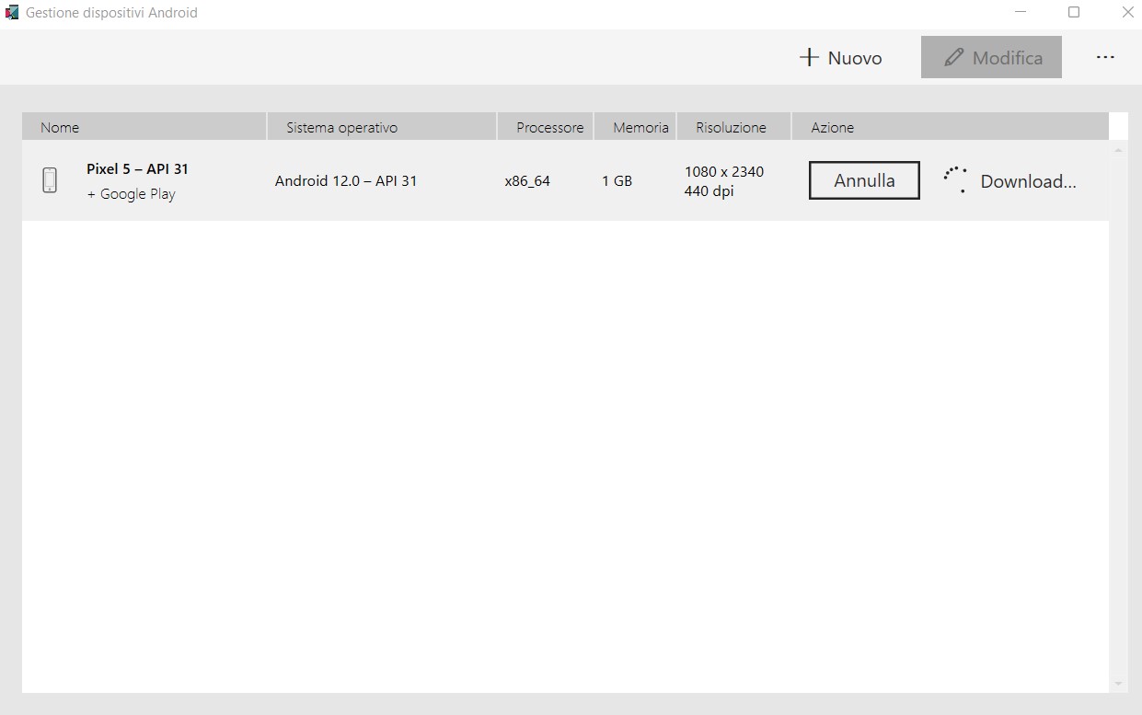The image size is (1142, 715).
Task: Click the phone icon of the Pixel 5 device
Action: coord(50,180)
